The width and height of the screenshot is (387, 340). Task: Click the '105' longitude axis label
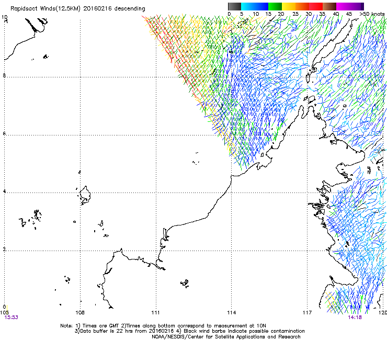click(x=4, y=313)
